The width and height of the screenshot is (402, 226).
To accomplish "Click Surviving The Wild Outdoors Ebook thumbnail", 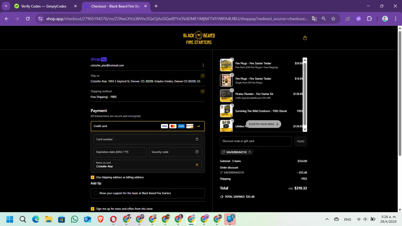I will (x=226, y=111).
